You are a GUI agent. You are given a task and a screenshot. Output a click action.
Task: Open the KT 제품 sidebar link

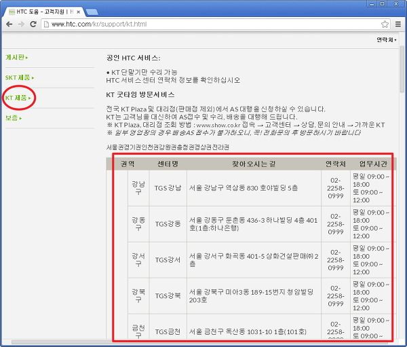pos(18,98)
